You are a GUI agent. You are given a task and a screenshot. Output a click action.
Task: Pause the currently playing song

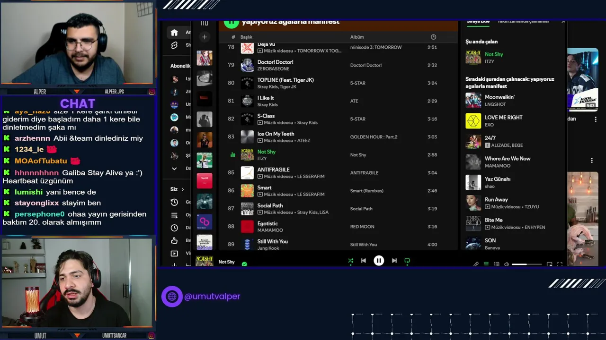click(x=379, y=261)
